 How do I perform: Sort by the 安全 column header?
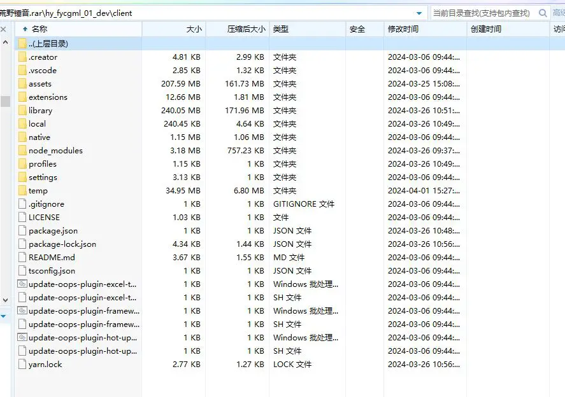point(364,29)
